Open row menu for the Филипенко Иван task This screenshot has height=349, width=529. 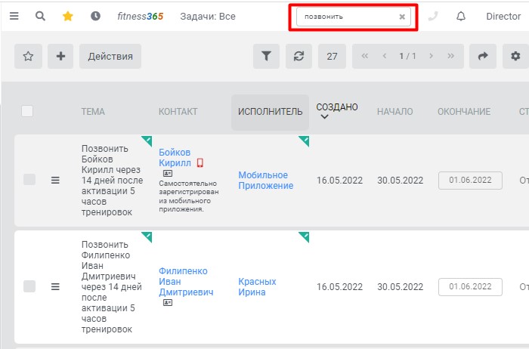[55, 286]
